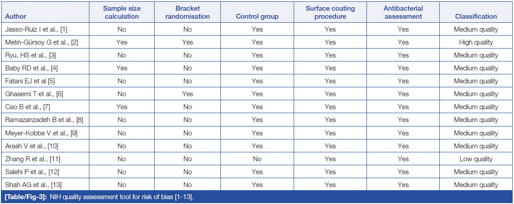This screenshot has height=204, width=514.
Task: Click the Meyer-Kobbe V et al. entry
Action: tap(39, 133)
